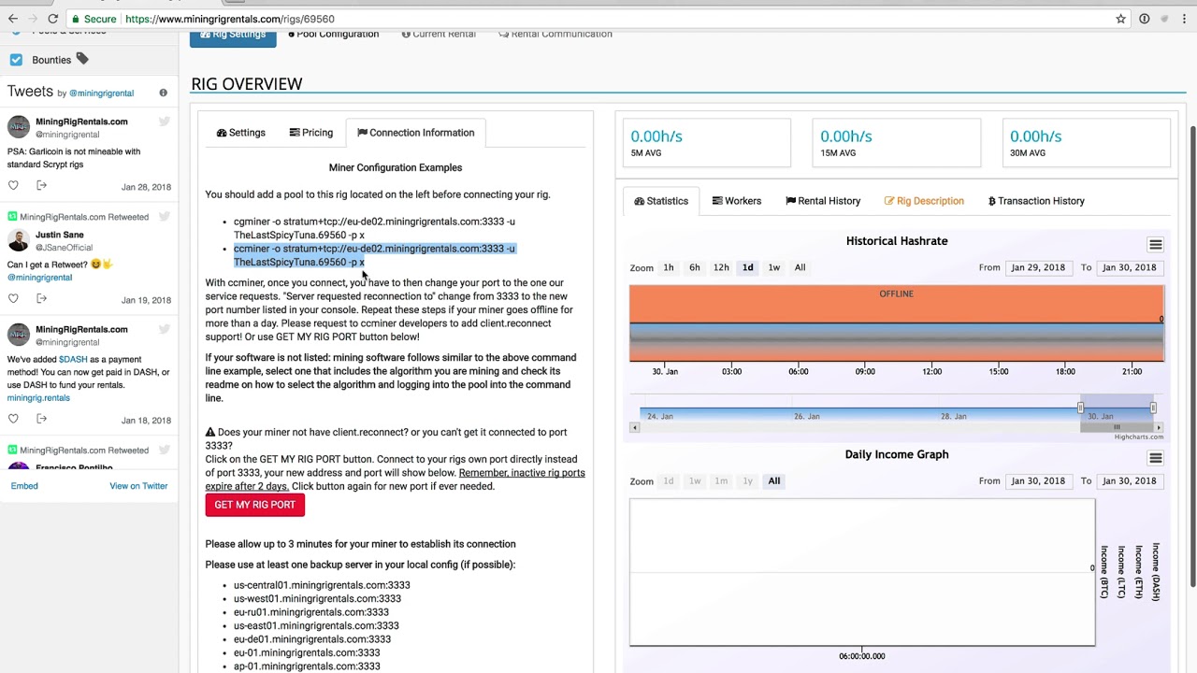Screen dimensions: 1197x673
Task: Click the Bounties tag icon
Action: [82, 59]
